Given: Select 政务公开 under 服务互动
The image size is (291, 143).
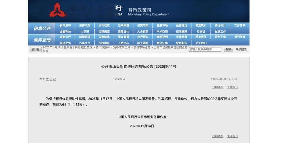Looking at the screenshot, I should [65, 37].
